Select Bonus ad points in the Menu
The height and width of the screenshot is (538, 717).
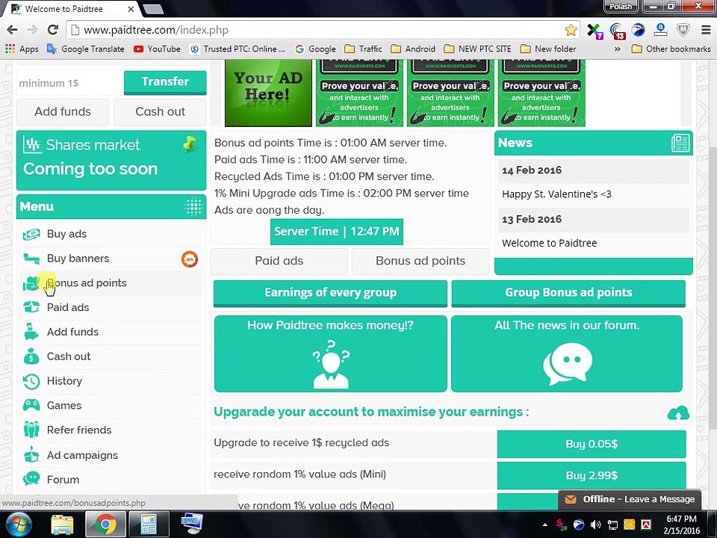click(x=111, y=283)
